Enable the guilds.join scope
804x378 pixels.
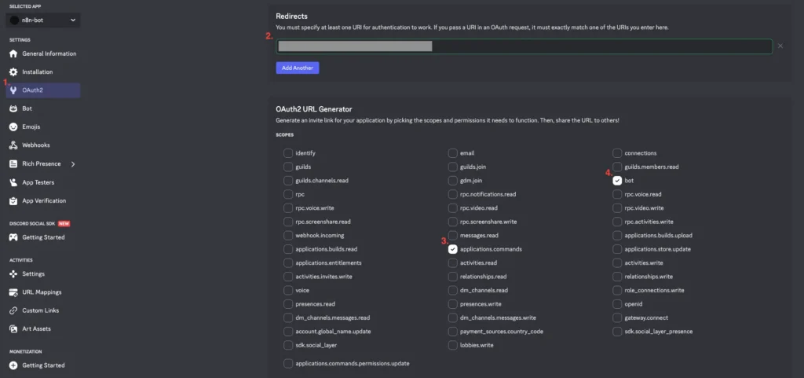(453, 167)
